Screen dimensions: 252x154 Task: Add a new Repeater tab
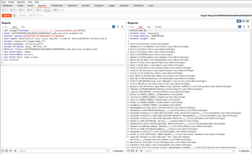click(63, 10)
